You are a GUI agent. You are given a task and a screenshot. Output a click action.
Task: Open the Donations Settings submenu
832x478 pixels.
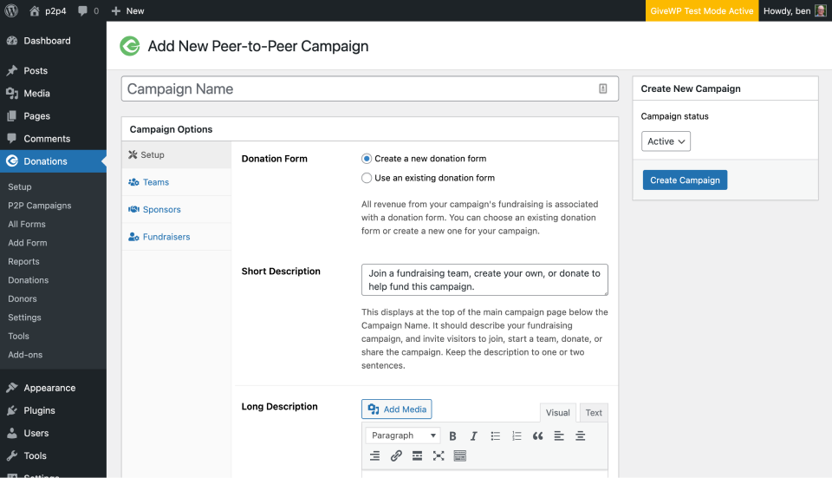tap(24, 317)
